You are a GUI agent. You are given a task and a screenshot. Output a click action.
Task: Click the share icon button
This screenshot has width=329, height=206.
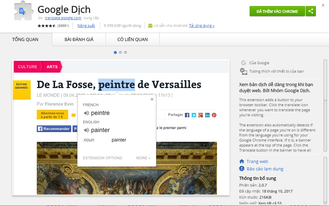pos(310,11)
